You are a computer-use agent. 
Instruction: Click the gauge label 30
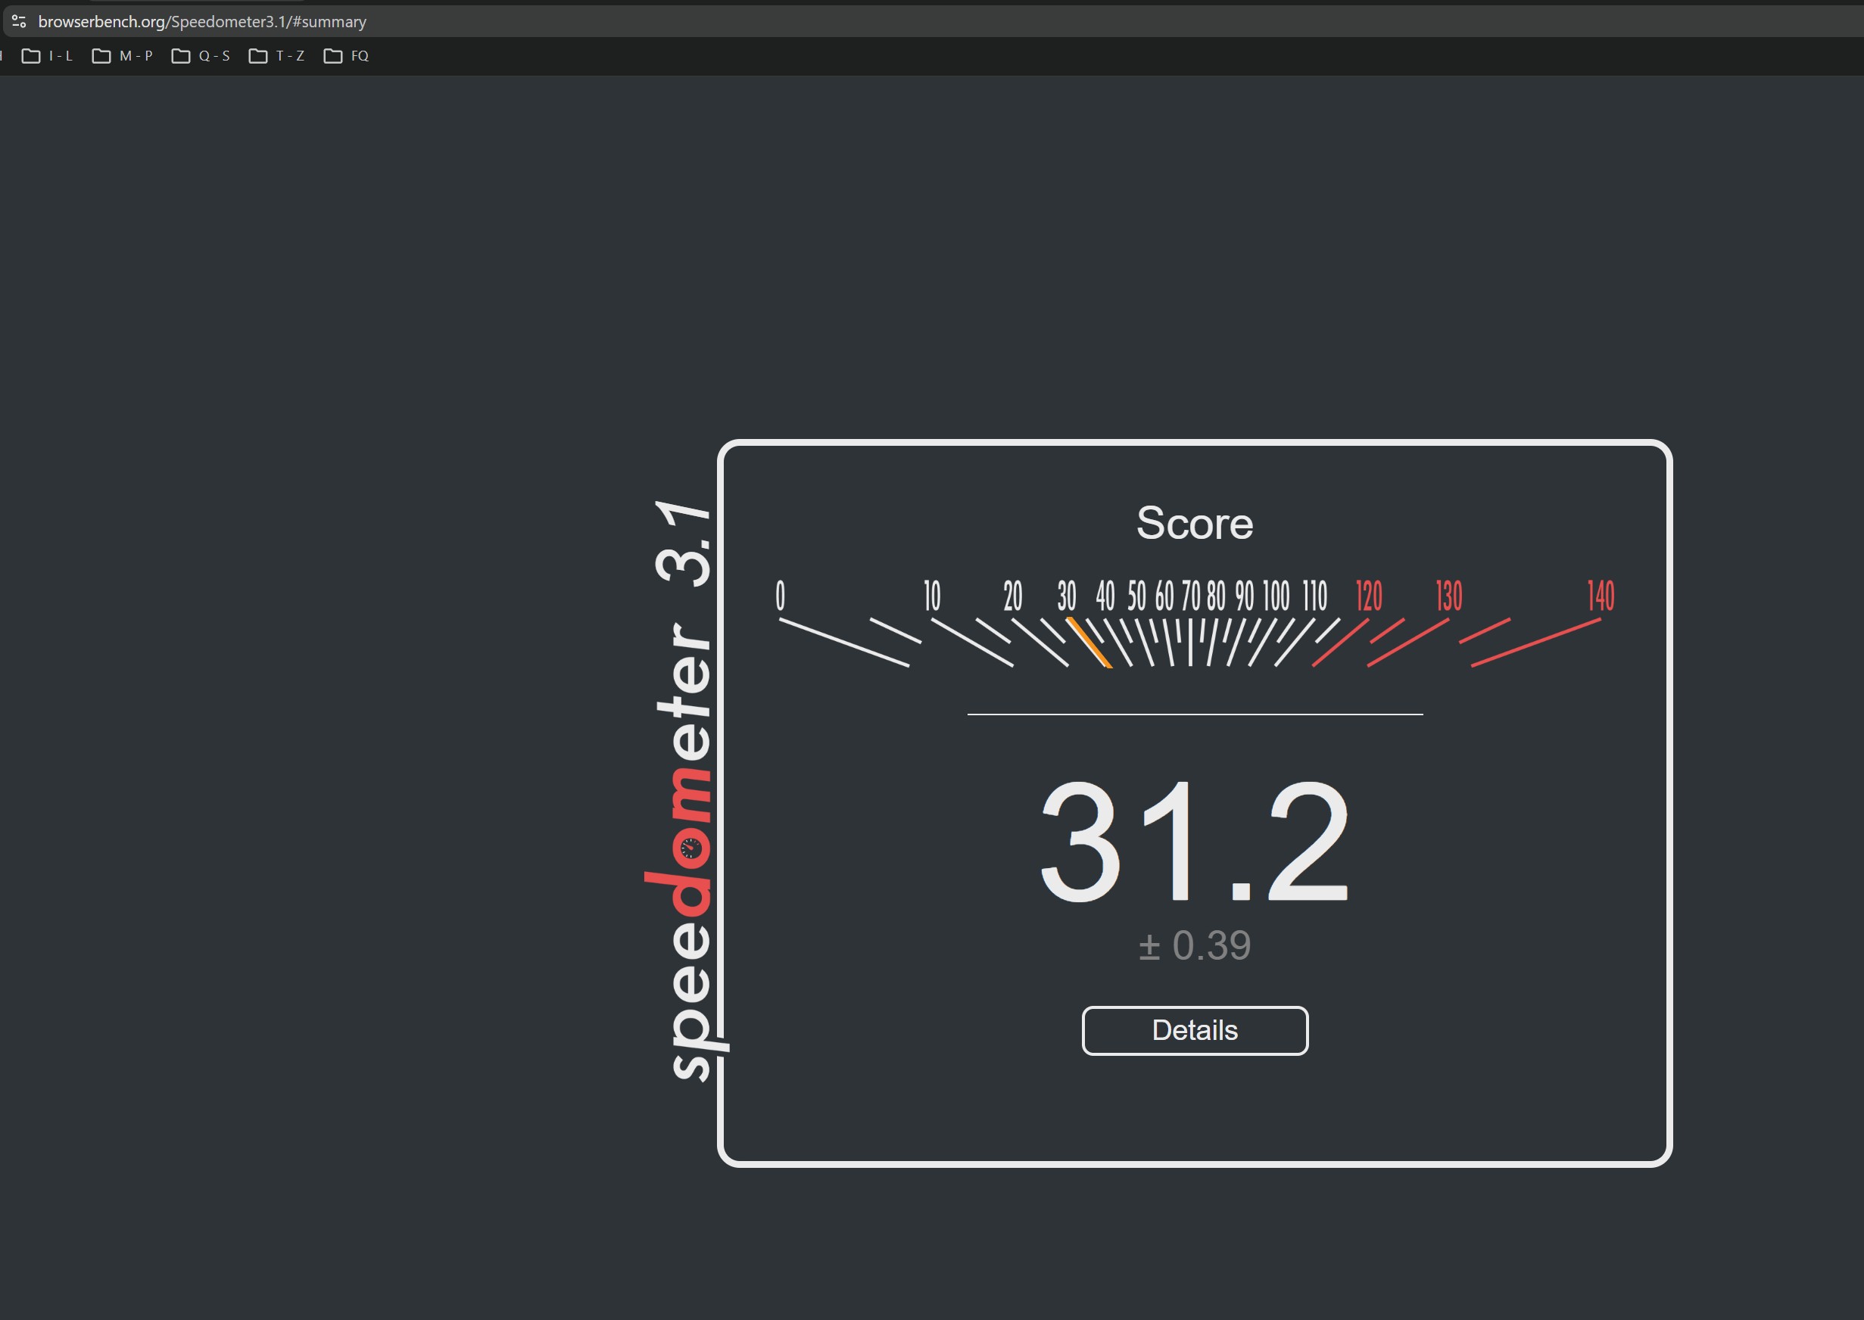(x=1067, y=596)
